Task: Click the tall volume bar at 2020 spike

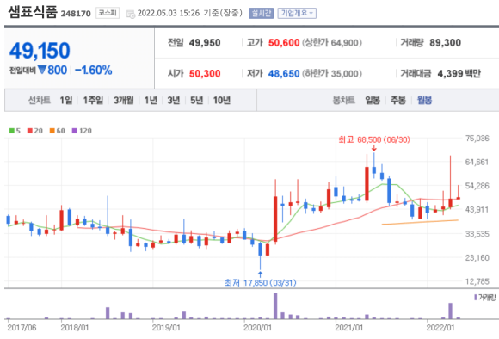Action: [275, 305]
